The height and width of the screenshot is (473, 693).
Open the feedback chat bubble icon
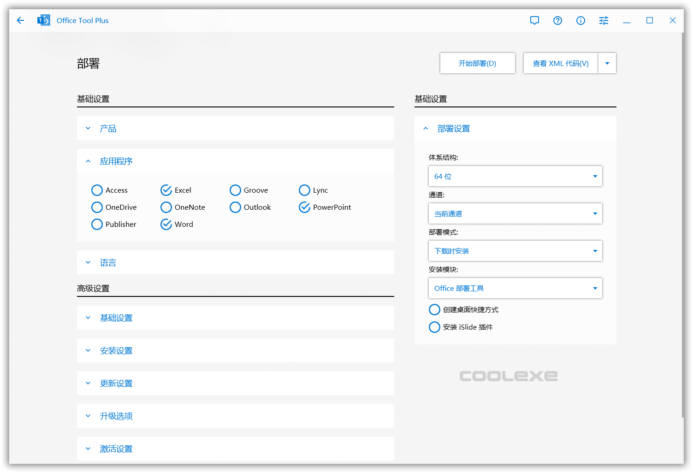click(534, 20)
